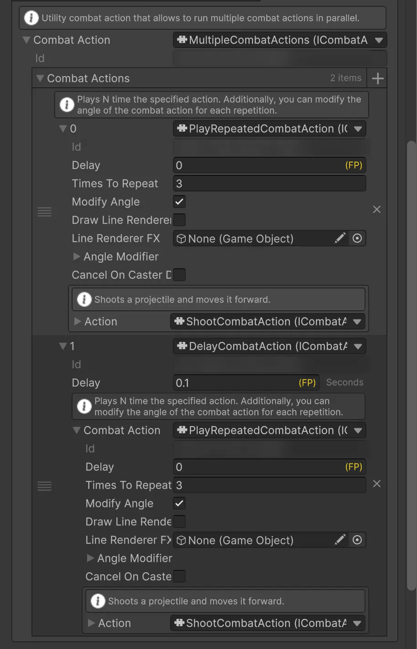Click the Delay field in element 0
The image size is (417, 649).
(269, 165)
